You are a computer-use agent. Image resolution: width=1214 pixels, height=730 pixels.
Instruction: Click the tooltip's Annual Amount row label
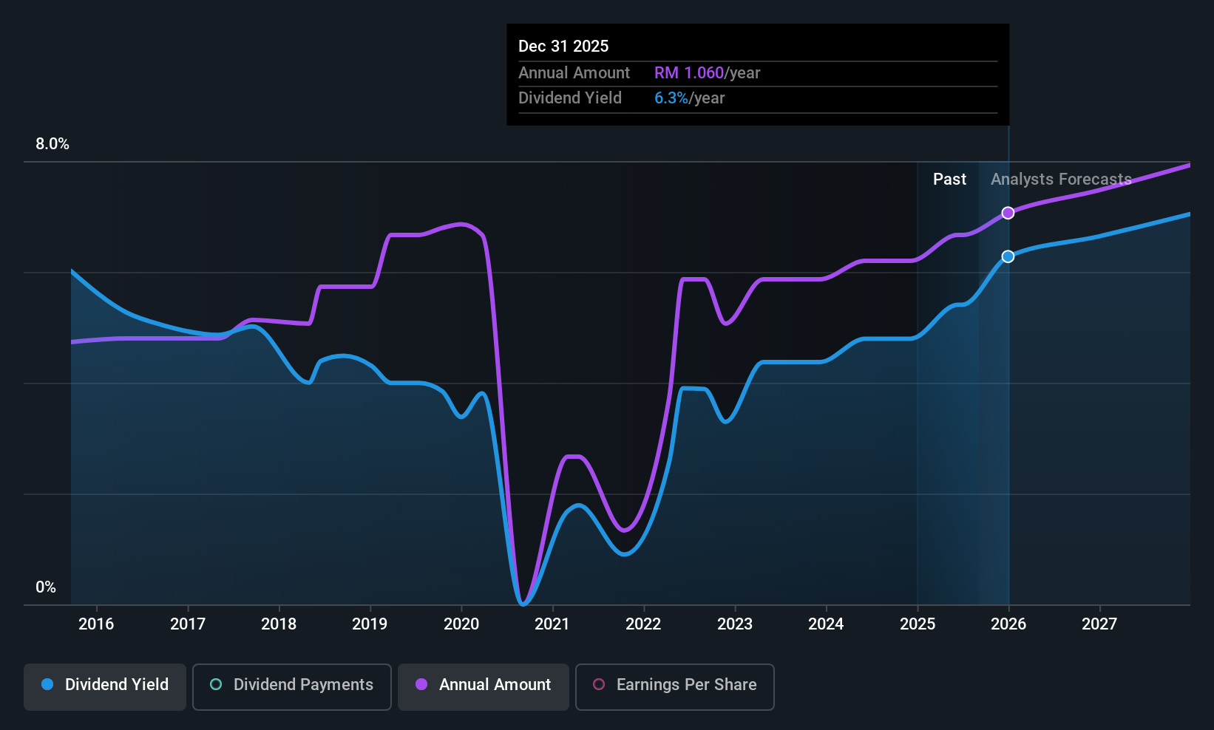[x=574, y=73]
